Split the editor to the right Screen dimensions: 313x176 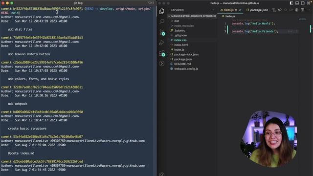tap(302, 10)
